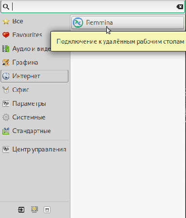Open the Favourites heart category
Screen dimensions: 186x218
pos(34,35)
